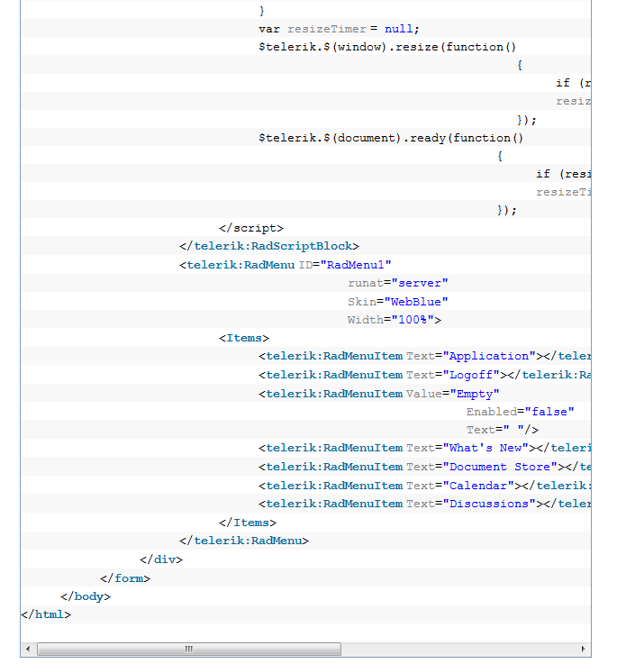This screenshot has height=664, width=617.
Task: Click the RadMenuItem Text="Discussions" line
Action: pos(424,504)
